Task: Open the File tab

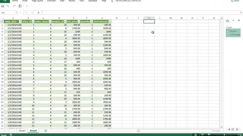Action: click(5, 1)
